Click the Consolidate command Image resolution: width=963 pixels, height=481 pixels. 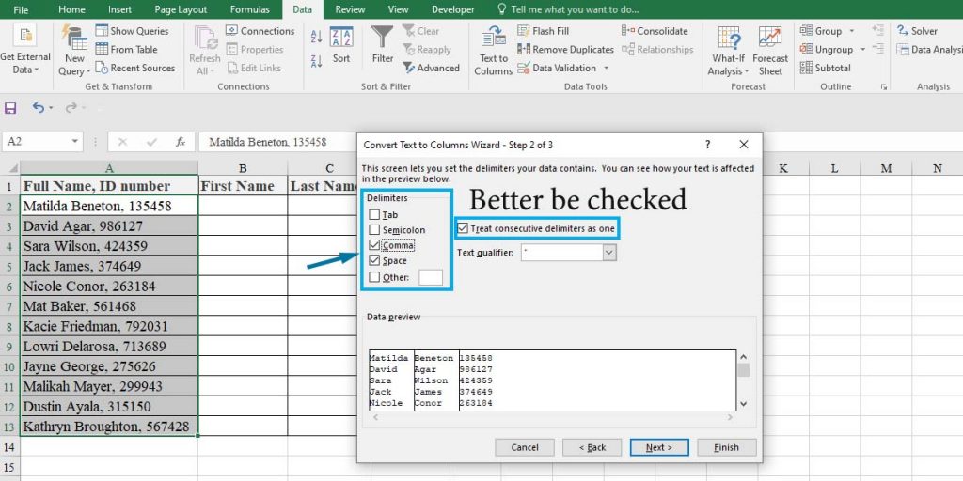(x=655, y=31)
